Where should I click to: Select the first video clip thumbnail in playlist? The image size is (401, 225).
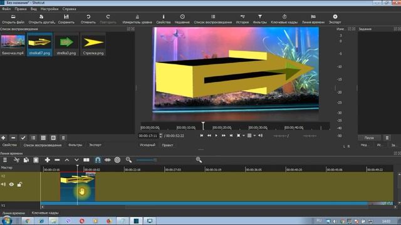[x=13, y=44]
